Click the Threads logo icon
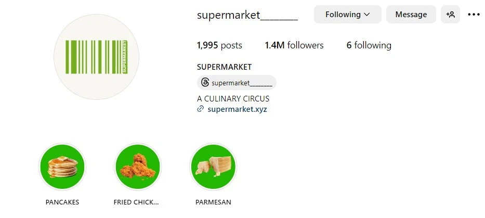The height and width of the screenshot is (218, 485). coord(205,82)
